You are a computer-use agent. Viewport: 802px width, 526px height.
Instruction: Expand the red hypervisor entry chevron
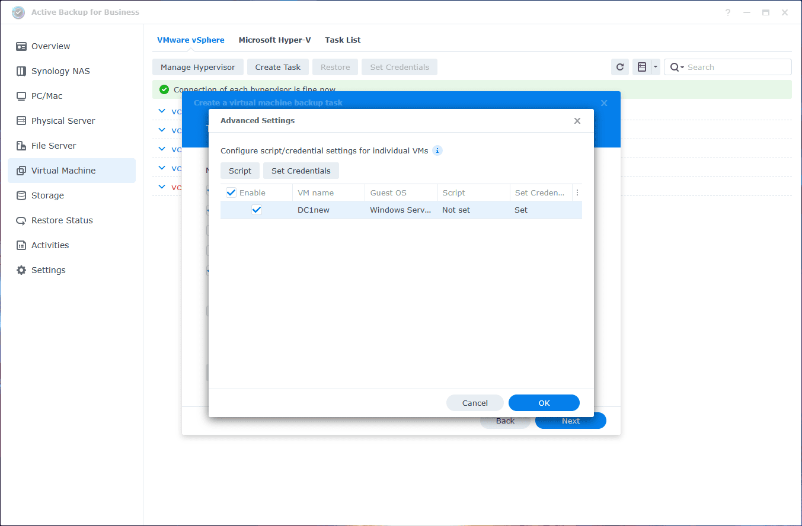(x=162, y=187)
